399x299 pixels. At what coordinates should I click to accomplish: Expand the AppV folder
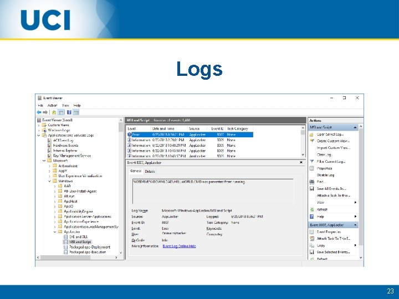pyautogui.click(x=49, y=171)
